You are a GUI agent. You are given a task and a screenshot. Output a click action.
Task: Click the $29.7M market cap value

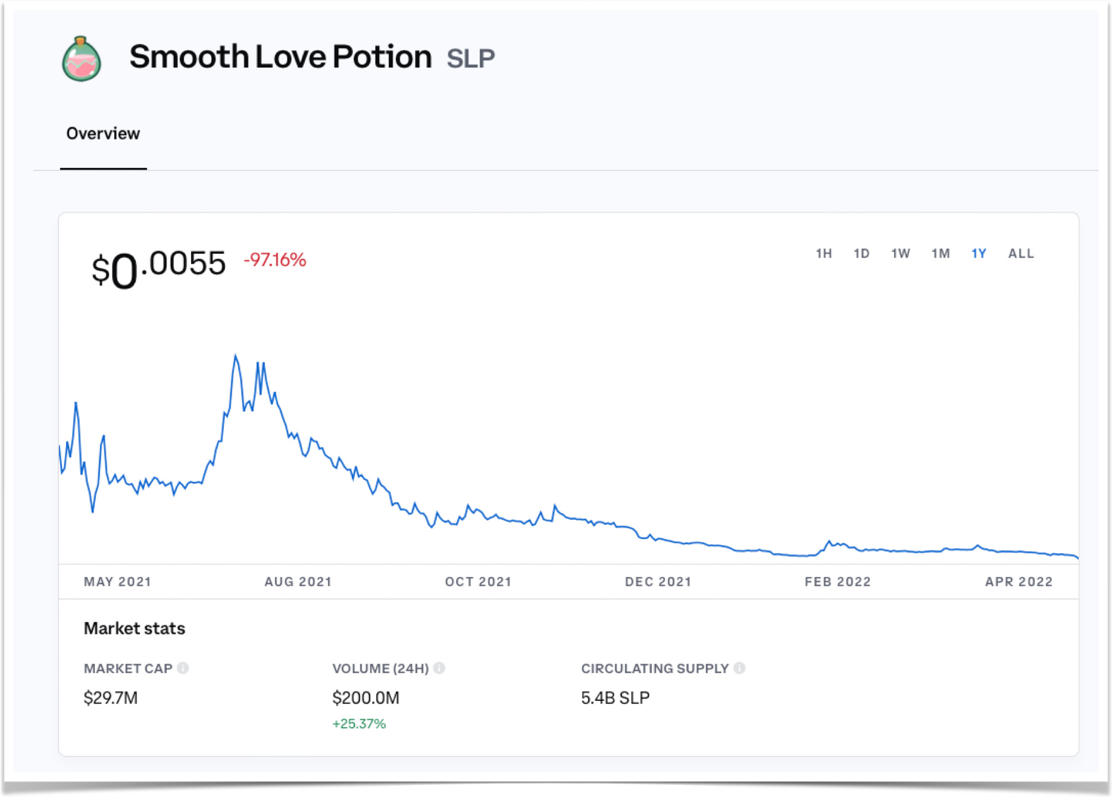(x=111, y=697)
